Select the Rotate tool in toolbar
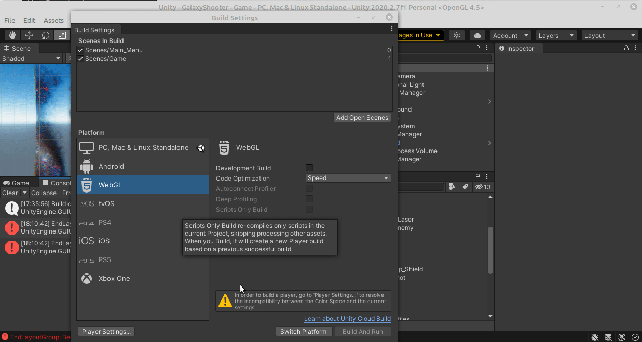The image size is (642, 342). point(46,35)
